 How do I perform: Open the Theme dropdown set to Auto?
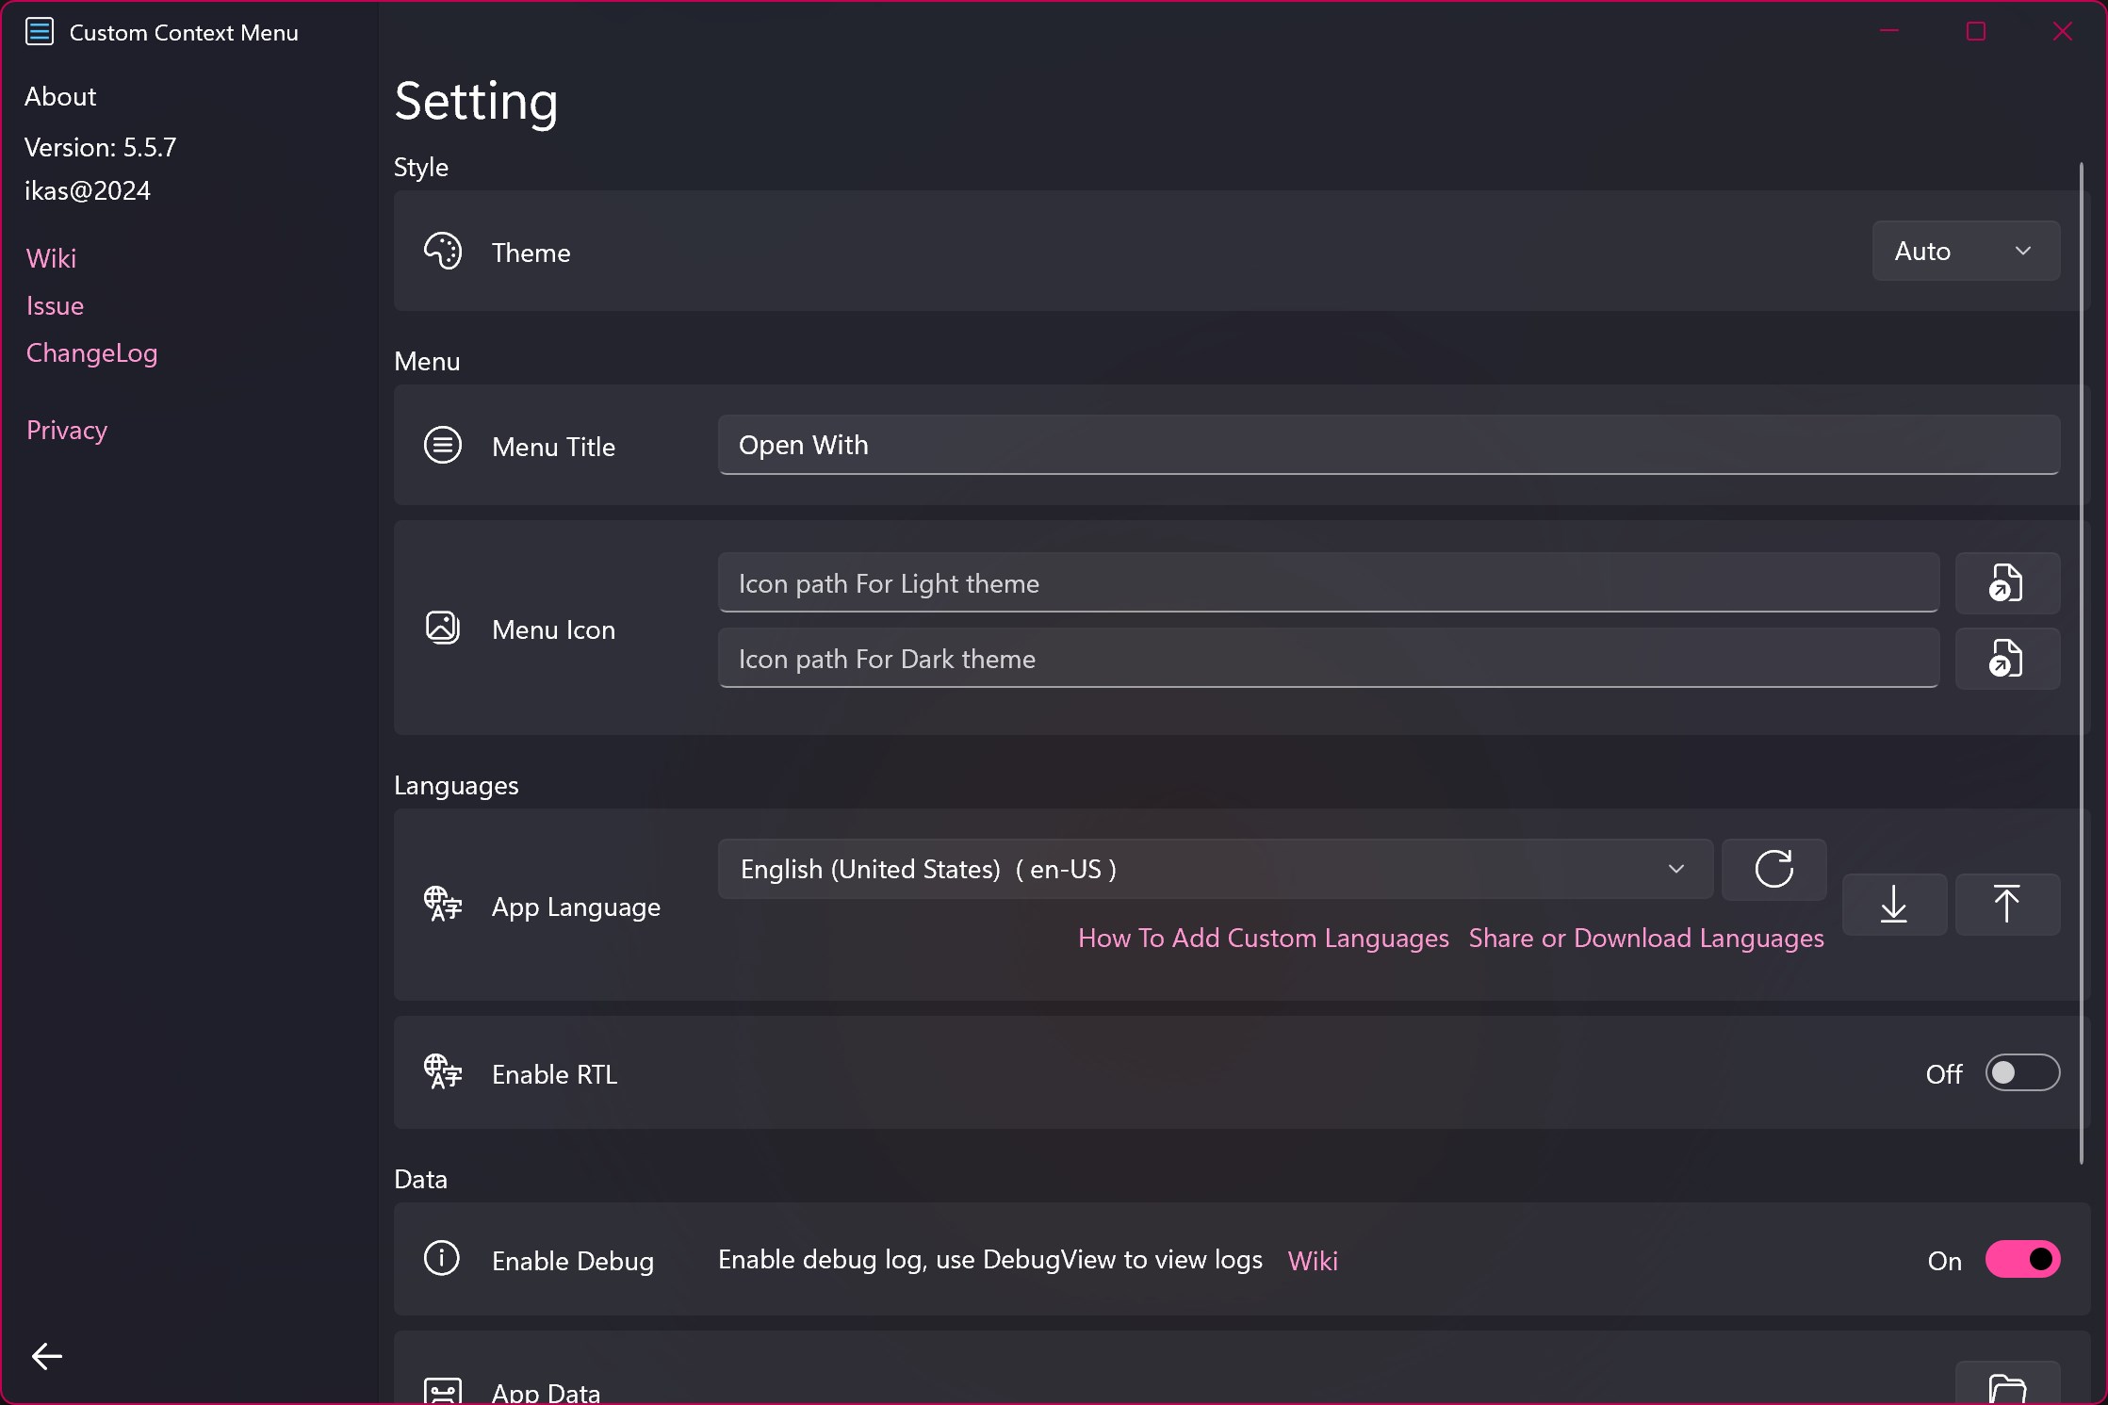pyautogui.click(x=1966, y=251)
